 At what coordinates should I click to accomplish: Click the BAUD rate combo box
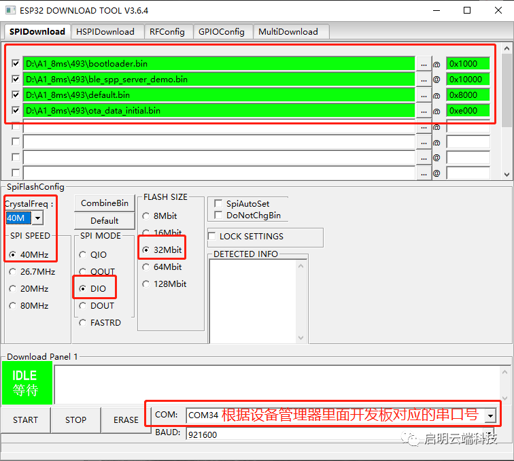pyautogui.click(x=340, y=434)
